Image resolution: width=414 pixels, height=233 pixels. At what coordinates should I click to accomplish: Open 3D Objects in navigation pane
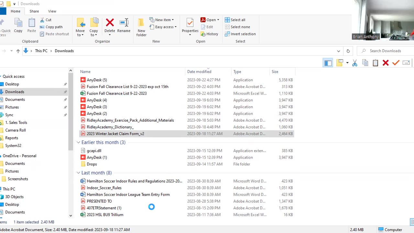coord(14,197)
